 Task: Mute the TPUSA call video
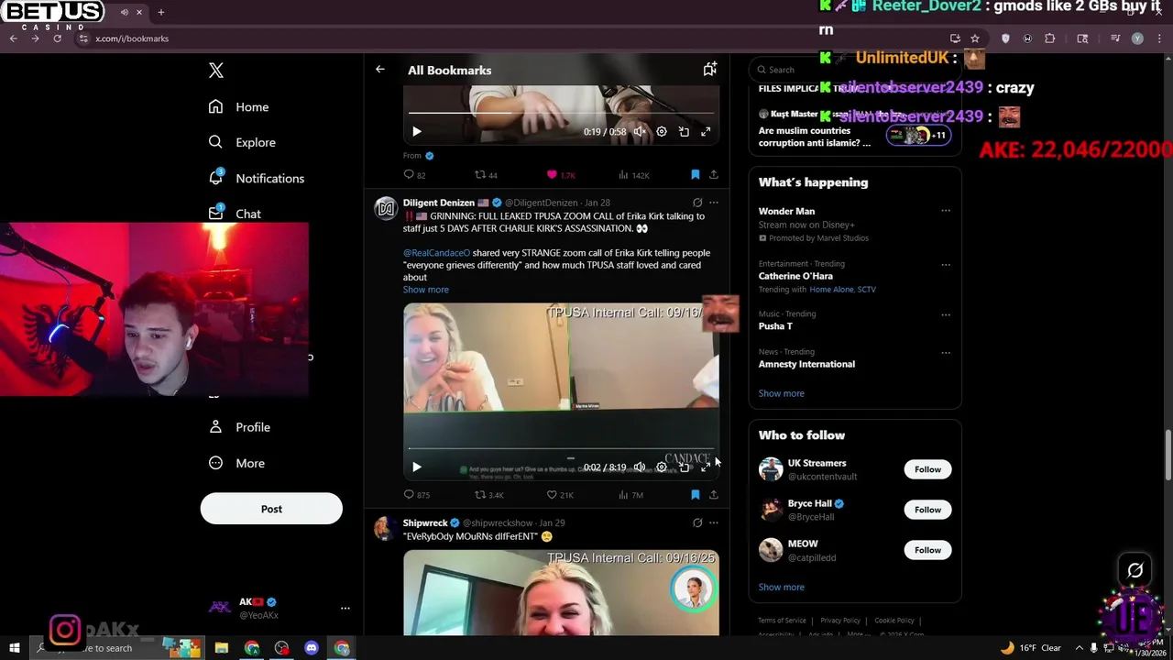640,467
